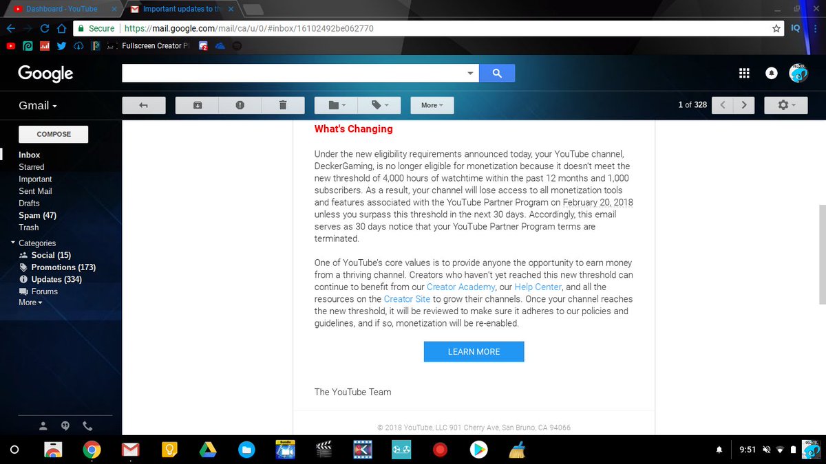The height and width of the screenshot is (464, 826).
Task: Open Hangouts conversations icon in sidebar
Action: [x=65, y=426]
